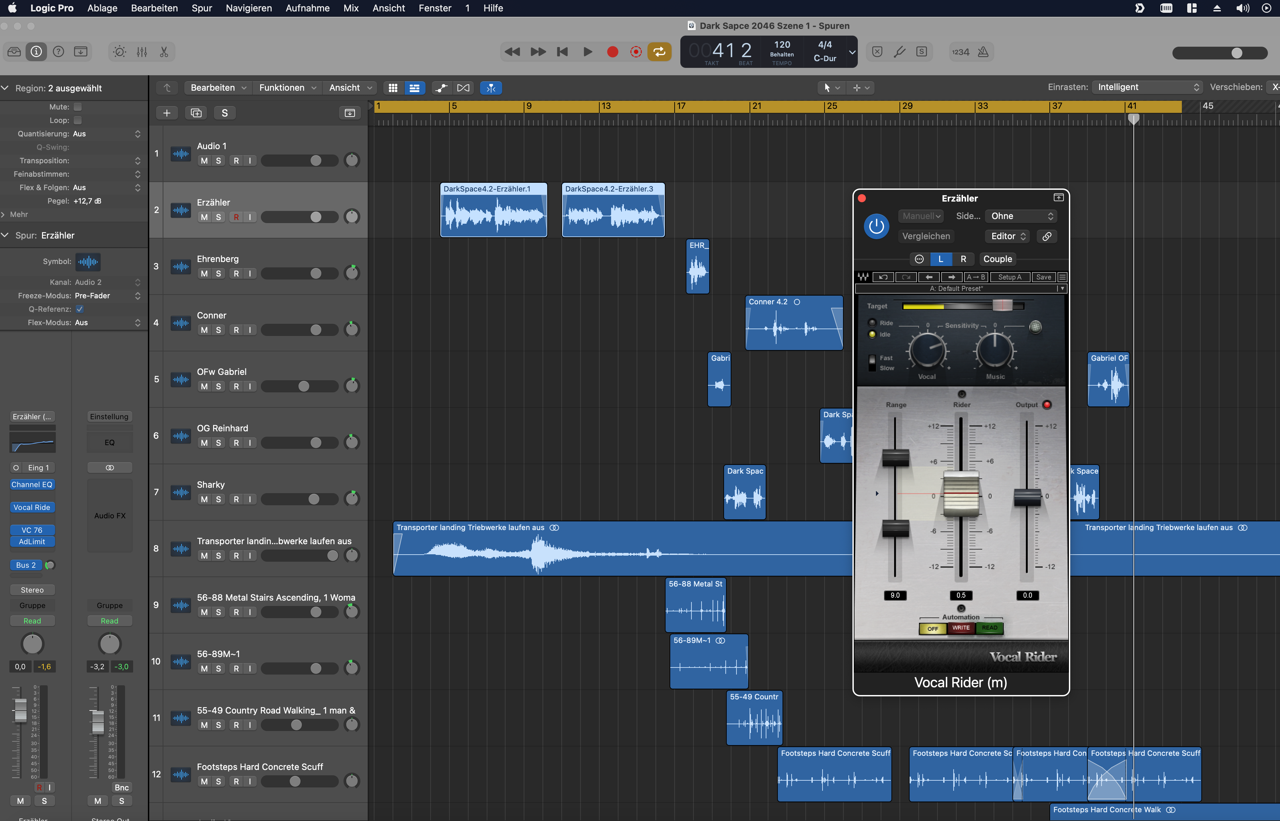This screenshot has width=1280, height=821.
Task: Collapse the Region inspector section
Action: pyautogui.click(x=5, y=88)
